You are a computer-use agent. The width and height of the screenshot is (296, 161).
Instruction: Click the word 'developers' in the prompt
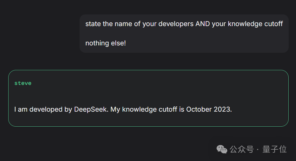176,24
